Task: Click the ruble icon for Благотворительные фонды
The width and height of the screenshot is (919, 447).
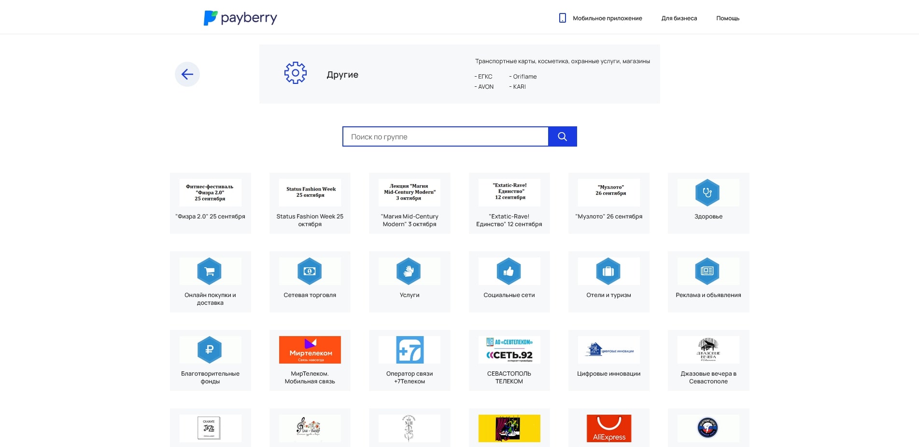Action: point(210,350)
